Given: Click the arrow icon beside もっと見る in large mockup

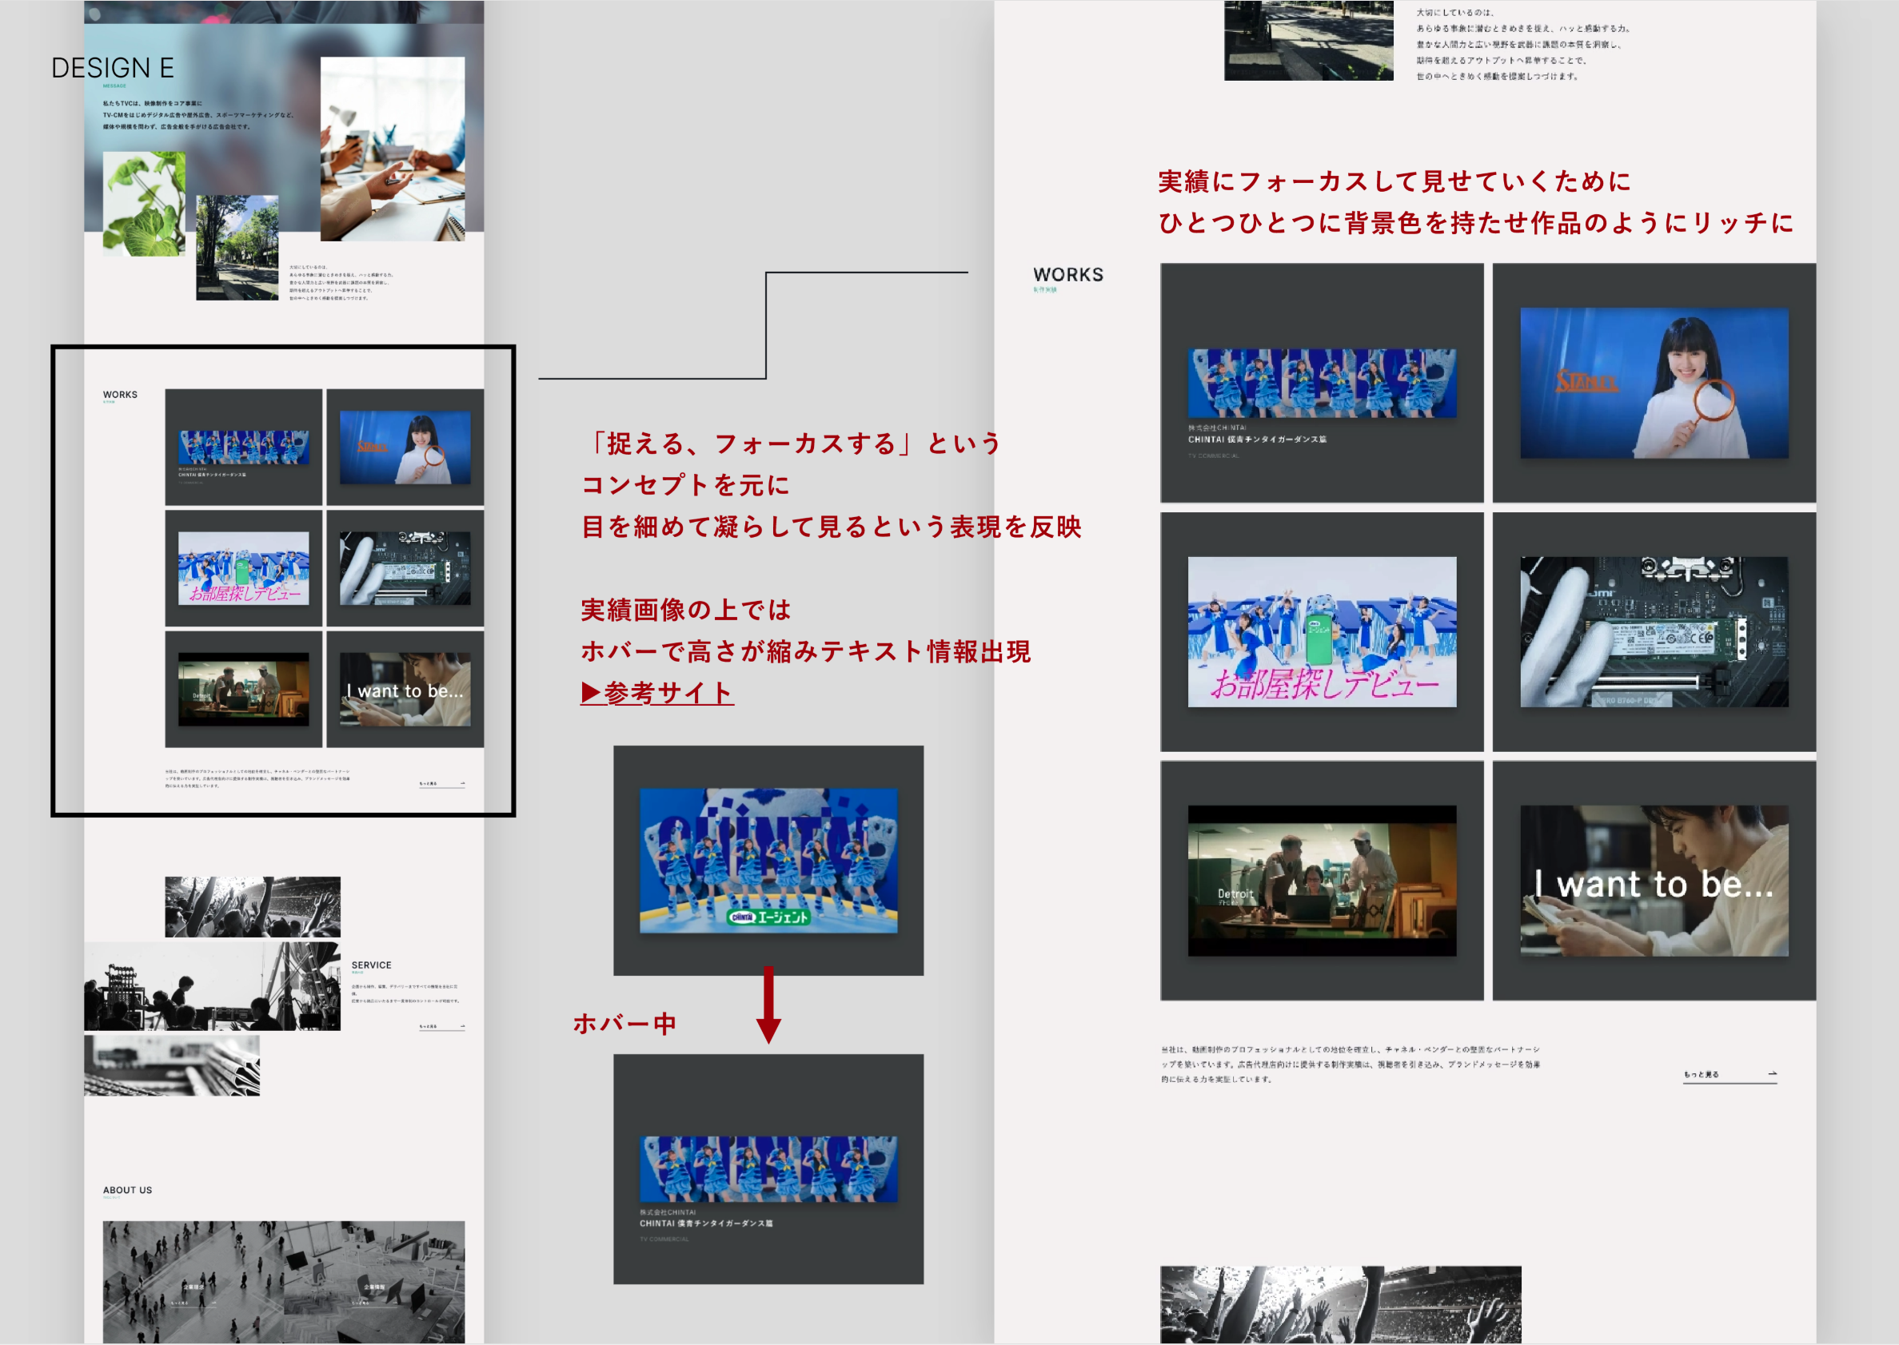Looking at the screenshot, I should [x=1771, y=1073].
